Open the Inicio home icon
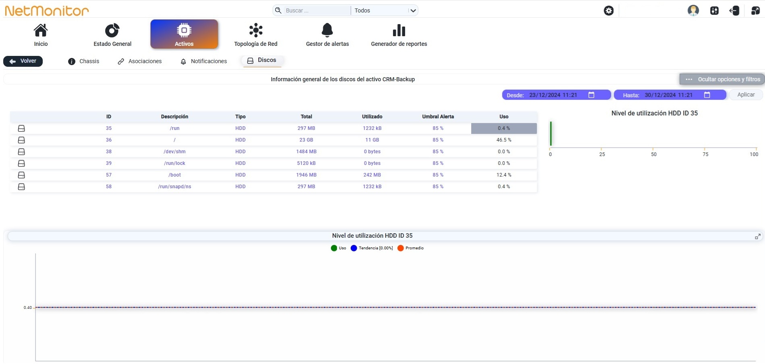This screenshot has width=765, height=364. tap(41, 31)
